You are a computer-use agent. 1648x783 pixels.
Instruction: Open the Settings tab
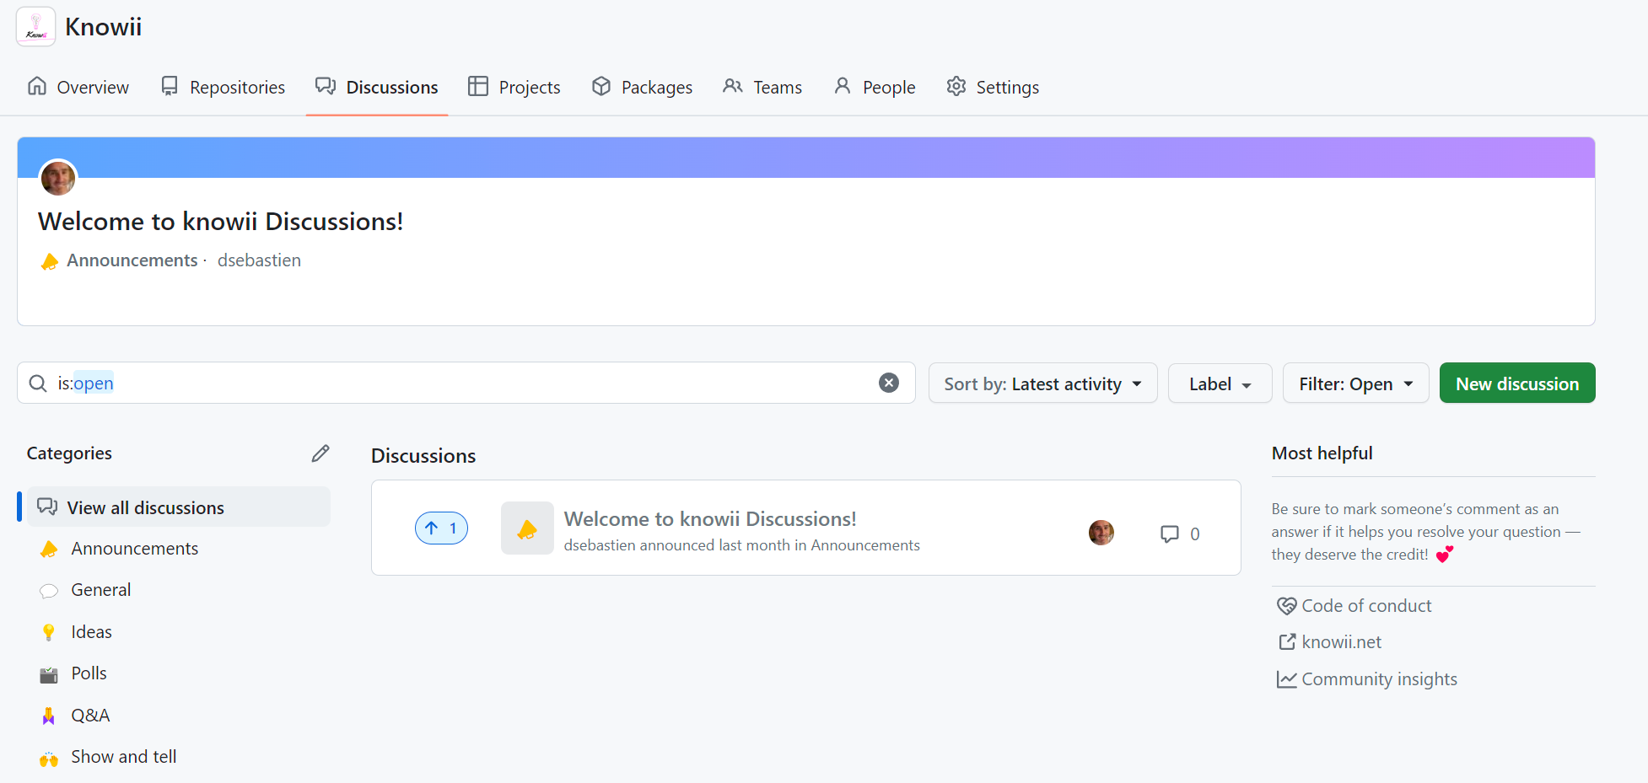point(993,87)
